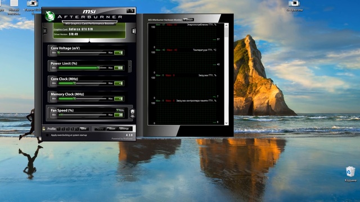Screen dimensions: 360x202
Task: Click the GPU power consumption graph
Action: [x=186, y=37]
